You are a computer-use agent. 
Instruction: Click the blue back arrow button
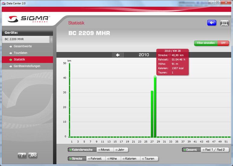(x=212, y=23)
